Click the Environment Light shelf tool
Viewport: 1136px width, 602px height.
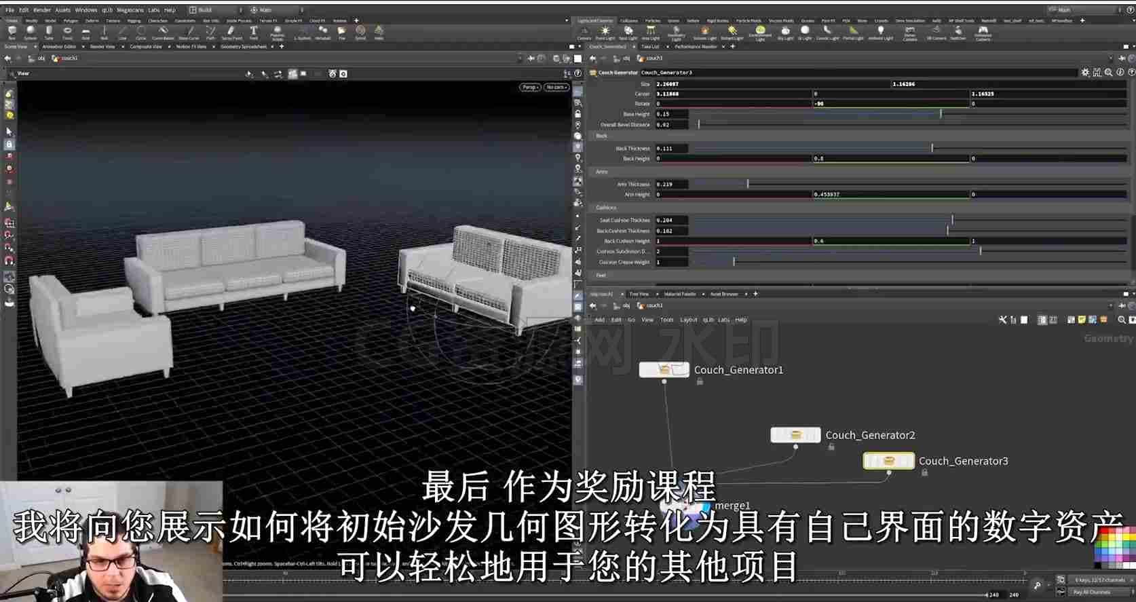760,32
